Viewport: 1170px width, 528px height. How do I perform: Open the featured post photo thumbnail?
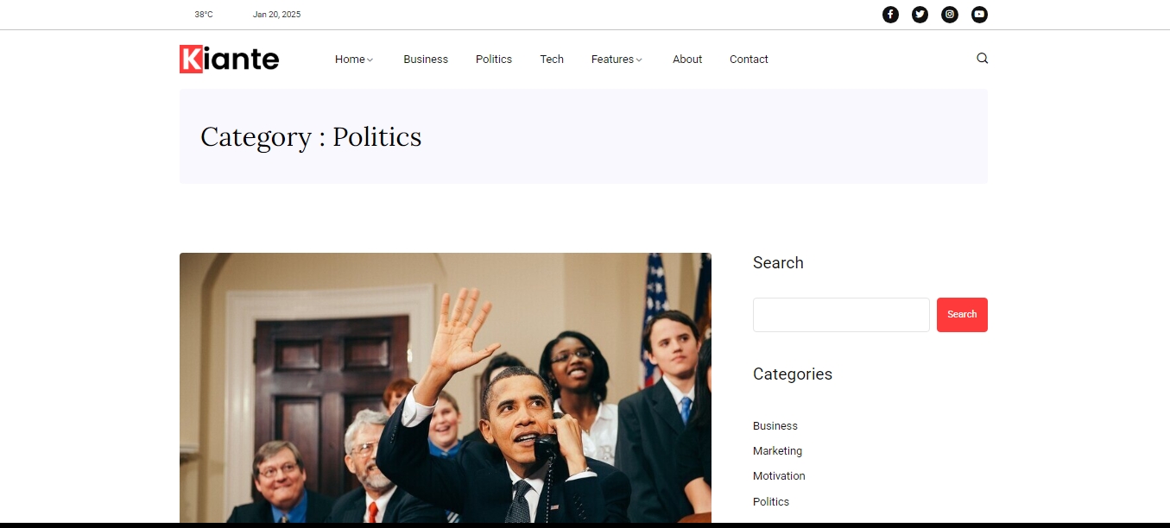[x=446, y=387]
